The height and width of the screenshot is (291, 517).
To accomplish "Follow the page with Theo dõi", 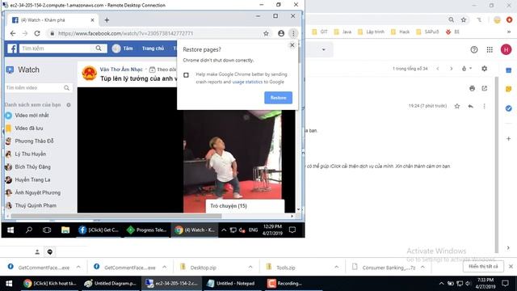I will [x=163, y=70].
